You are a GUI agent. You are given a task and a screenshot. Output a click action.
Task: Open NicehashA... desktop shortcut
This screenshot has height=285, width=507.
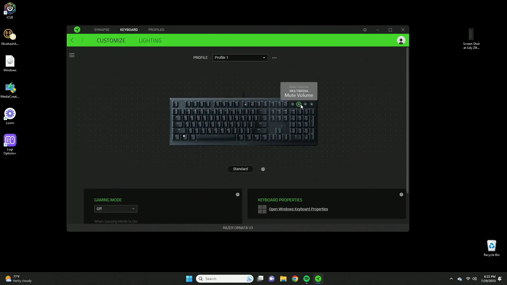[10, 37]
